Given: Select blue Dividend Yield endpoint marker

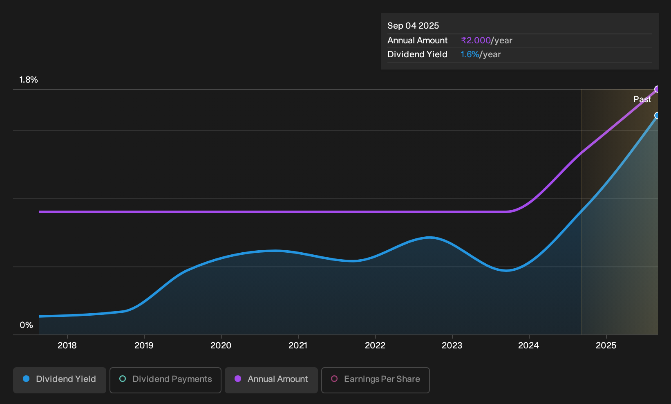Looking at the screenshot, I should tap(658, 116).
